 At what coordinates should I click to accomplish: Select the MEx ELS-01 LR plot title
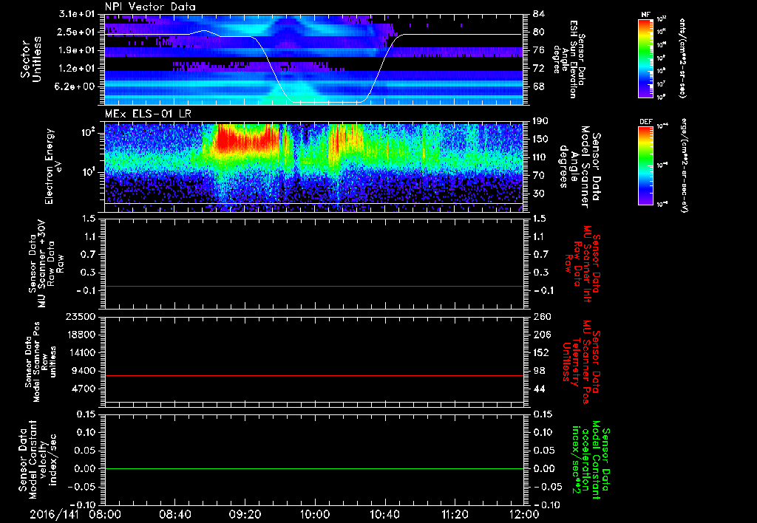tap(148, 114)
